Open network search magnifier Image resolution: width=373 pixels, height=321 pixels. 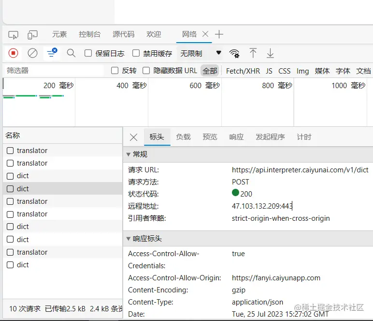[71, 53]
